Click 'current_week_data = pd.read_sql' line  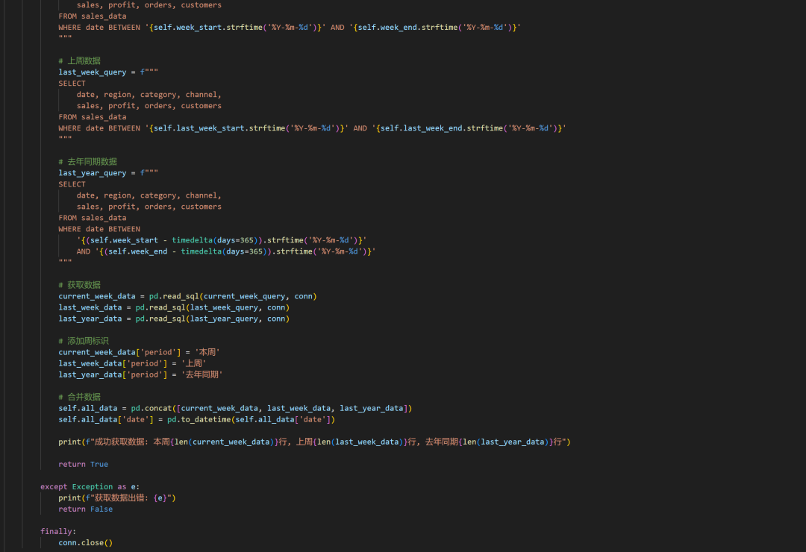click(187, 296)
